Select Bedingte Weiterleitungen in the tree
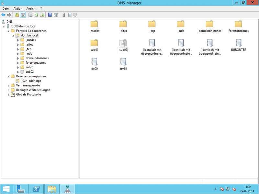This screenshot has height=194, width=259. coord(33,90)
